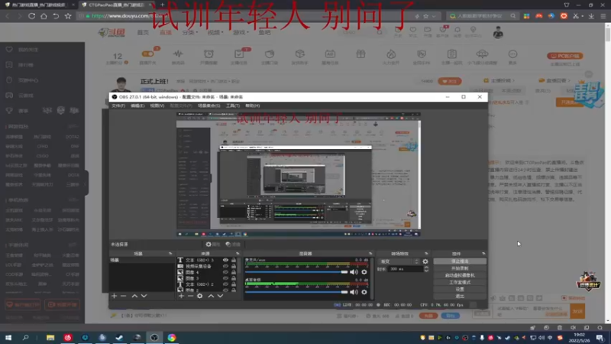This screenshot has width=611, height=344.
Task: Add a new scene in OBS Scenes panel
Action: point(114,296)
